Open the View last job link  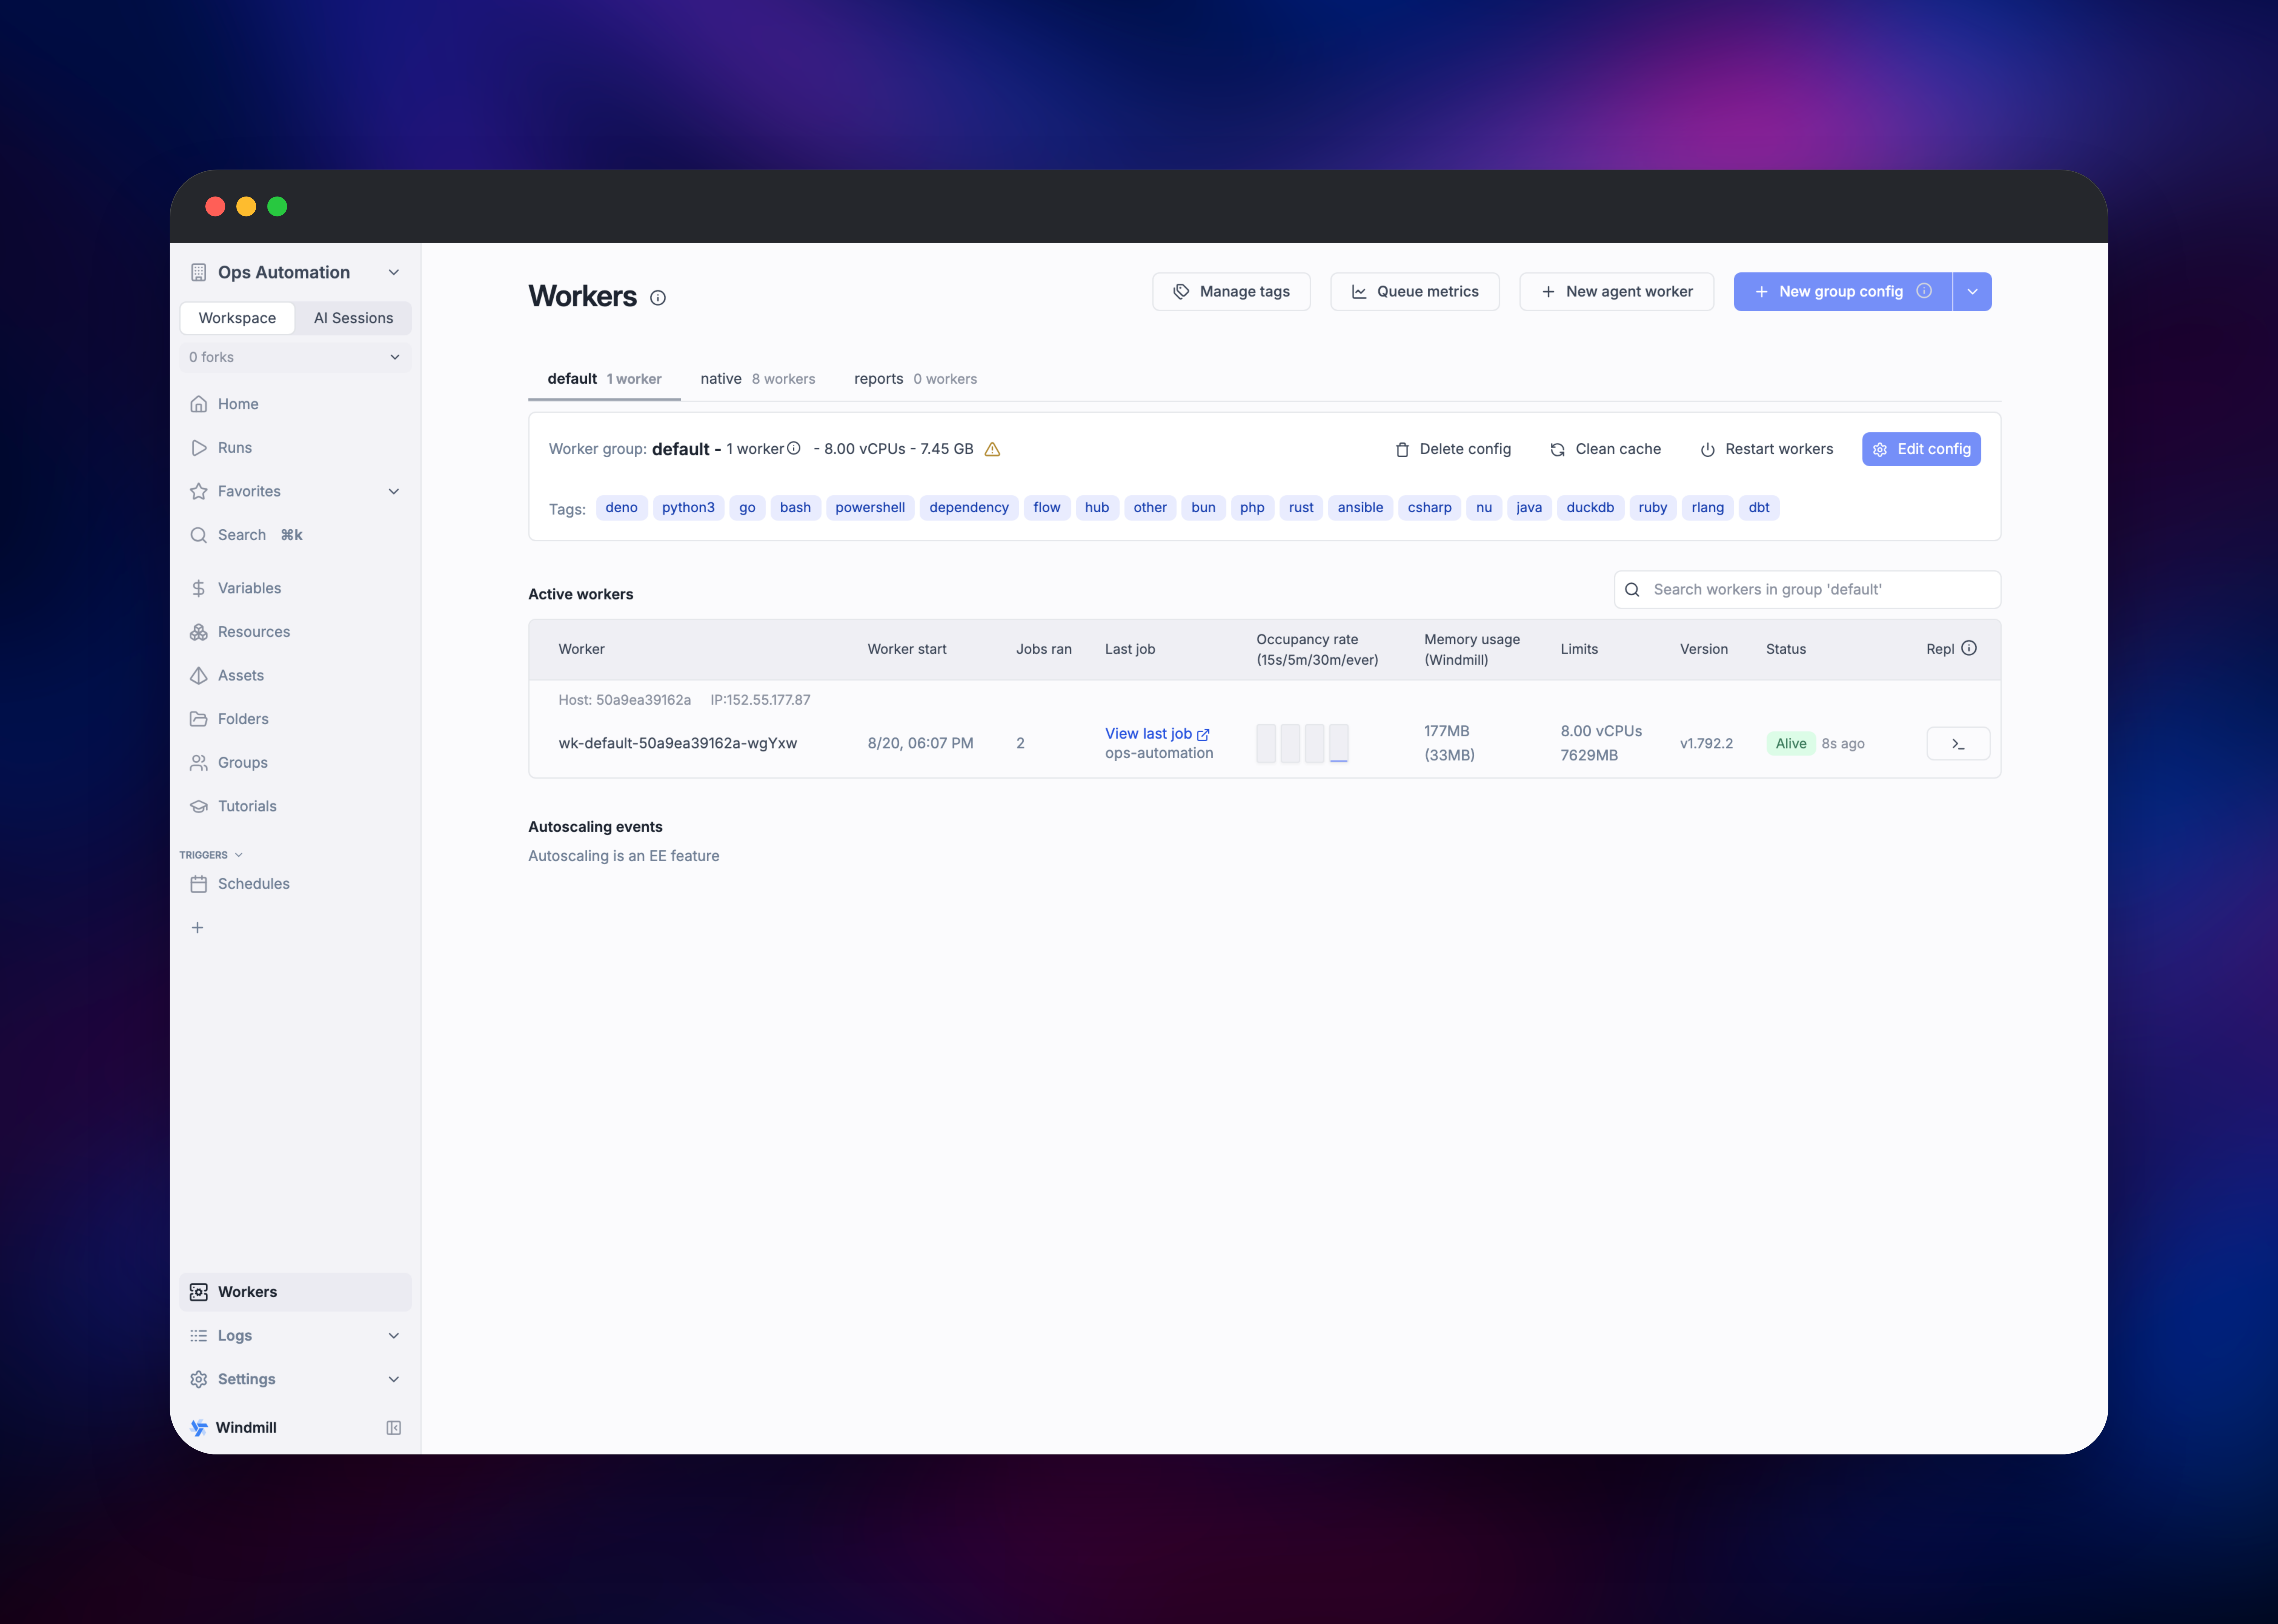click(1157, 734)
